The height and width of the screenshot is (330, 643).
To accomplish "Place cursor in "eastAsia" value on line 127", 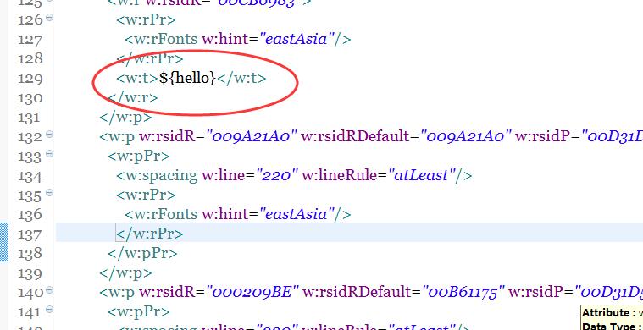I will click(x=296, y=39).
